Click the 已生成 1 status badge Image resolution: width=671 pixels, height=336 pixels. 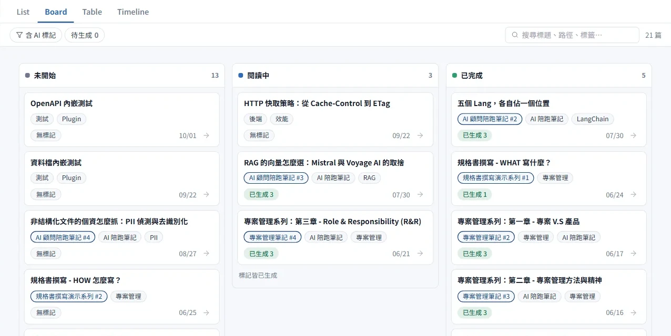[x=475, y=194]
